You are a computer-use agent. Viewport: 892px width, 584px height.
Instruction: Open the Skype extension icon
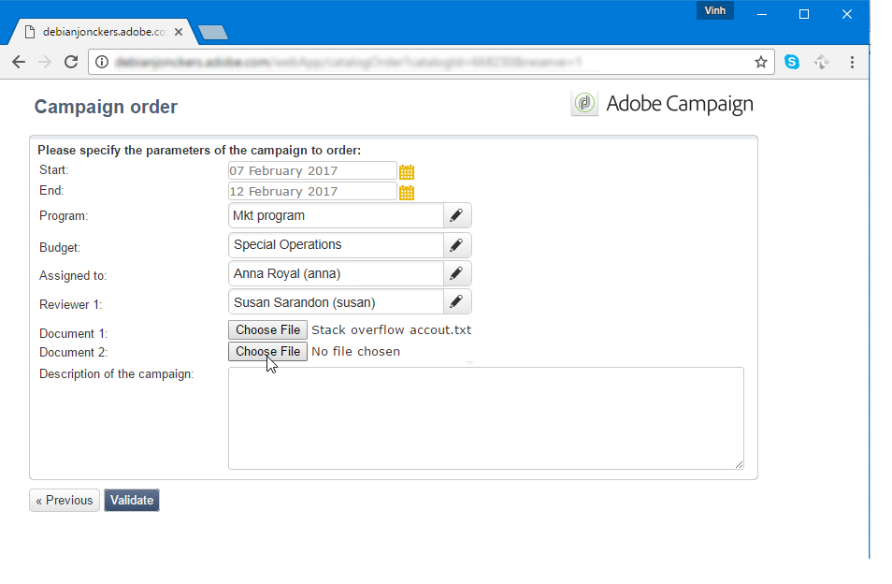pos(791,62)
